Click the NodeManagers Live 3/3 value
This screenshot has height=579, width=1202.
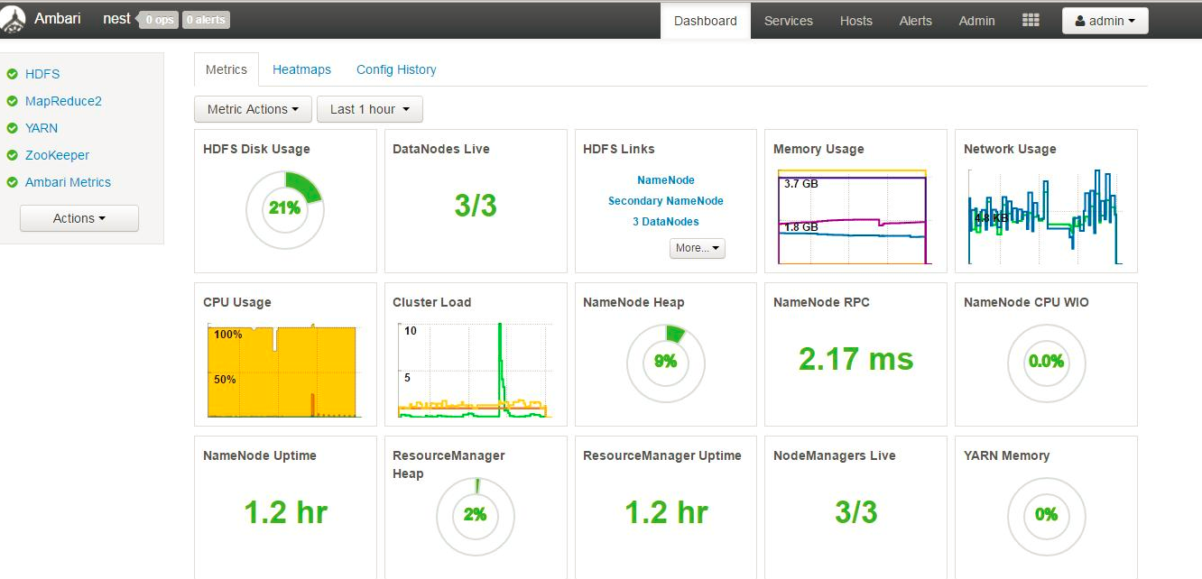coord(856,512)
